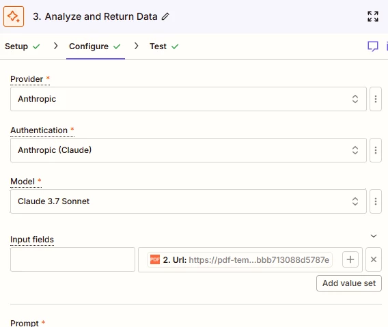Edit the step name with pencil icon
This screenshot has height=327, width=388.
point(165,16)
